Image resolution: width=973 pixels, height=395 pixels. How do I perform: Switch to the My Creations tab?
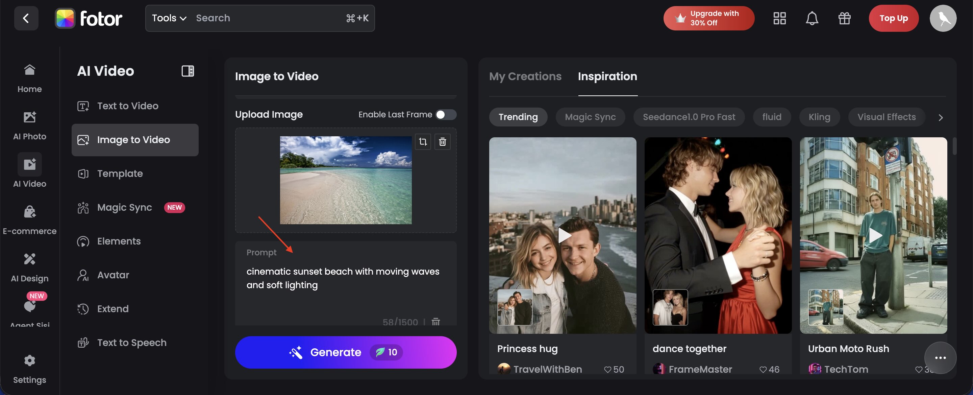pos(525,76)
